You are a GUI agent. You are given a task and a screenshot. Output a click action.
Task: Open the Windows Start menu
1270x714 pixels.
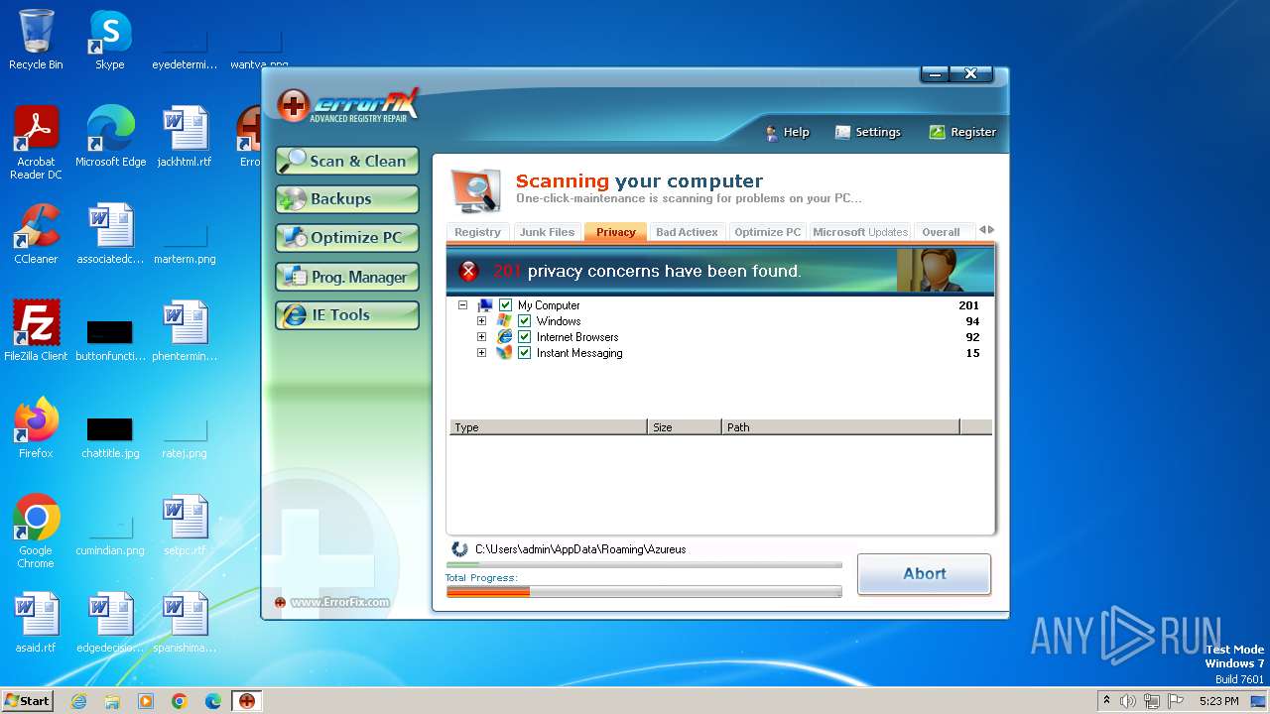tap(28, 700)
